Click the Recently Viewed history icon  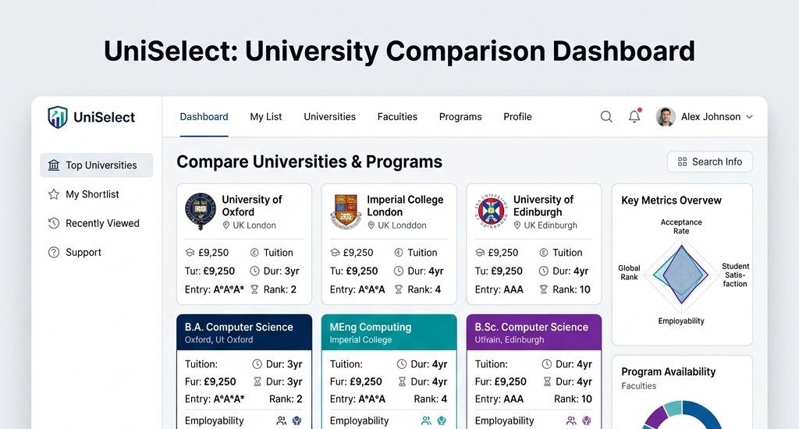pyautogui.click(x=54, y=223)
